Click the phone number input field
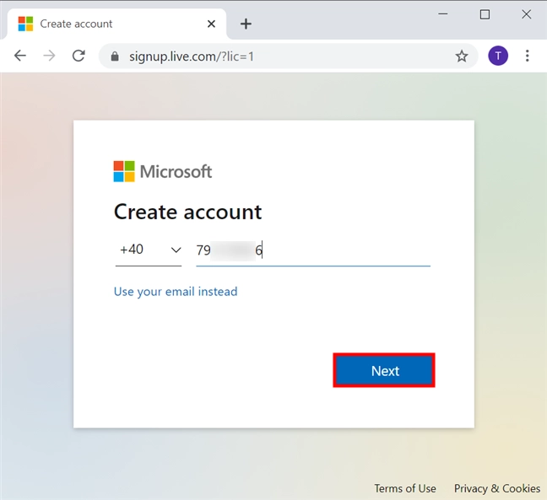Screen dimensions: 547x500 (x=313, y=250)
